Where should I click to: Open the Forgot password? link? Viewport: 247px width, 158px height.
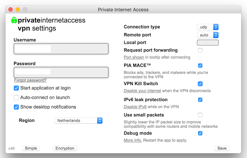coord(30,80)
